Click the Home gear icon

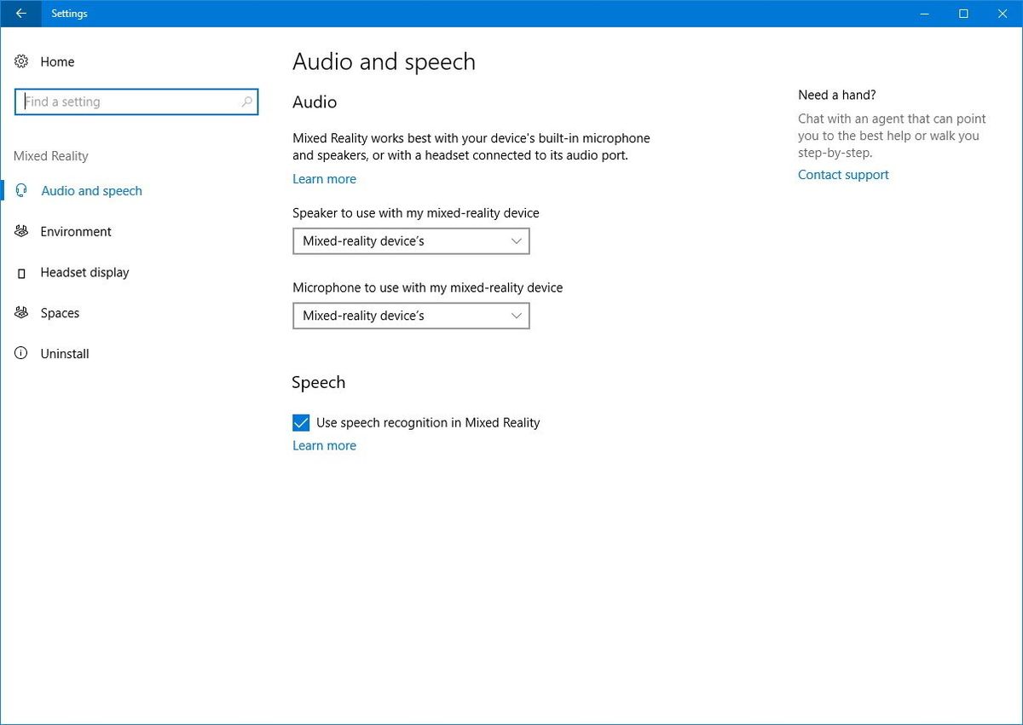click(20, 61)
